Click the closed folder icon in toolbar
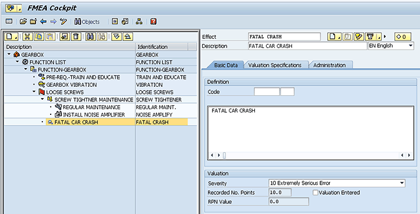Image resolution: width=420 pixels, height=214 pixels. tap(33, 21)
